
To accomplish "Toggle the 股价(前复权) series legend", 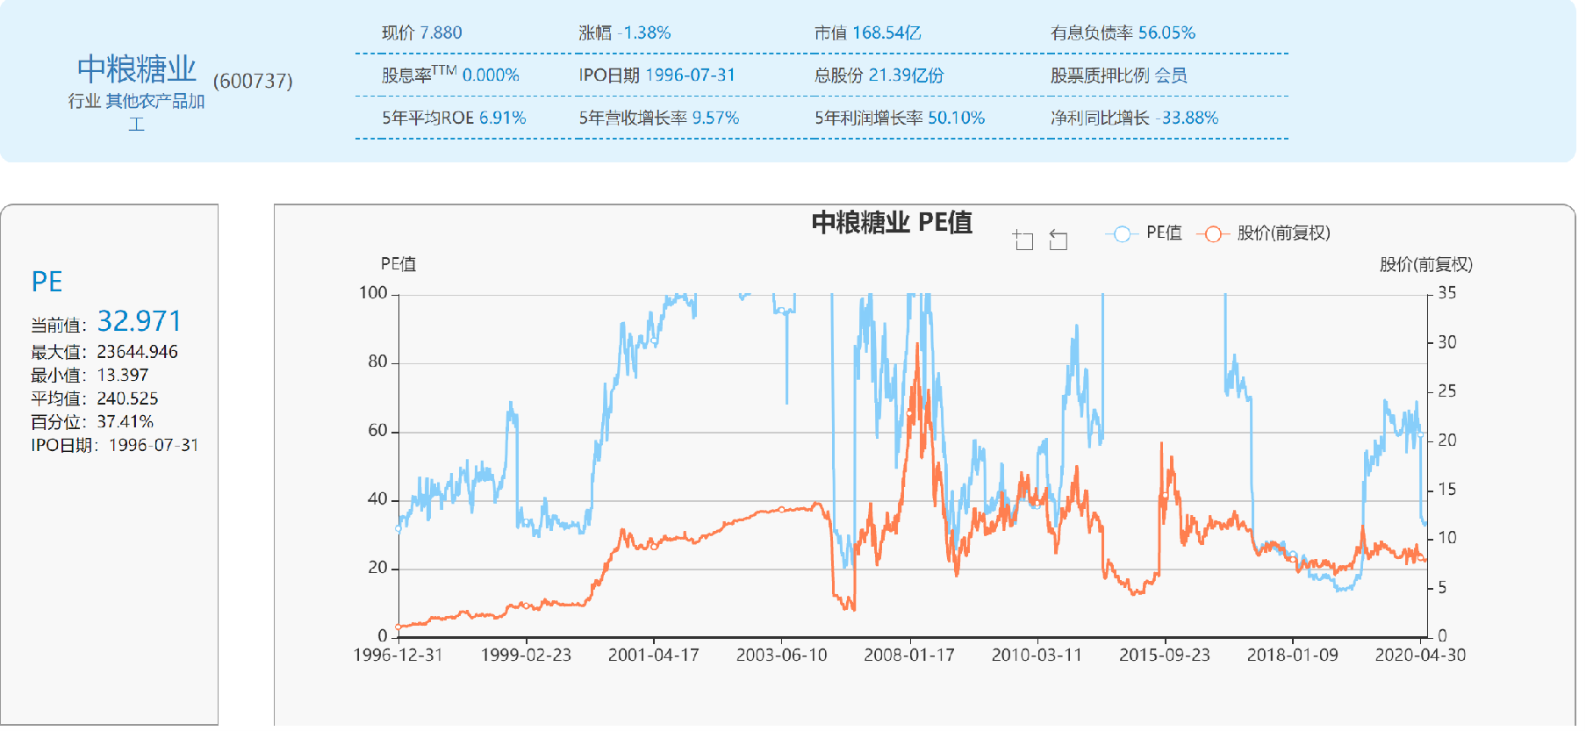I will tap(1264, 233).
